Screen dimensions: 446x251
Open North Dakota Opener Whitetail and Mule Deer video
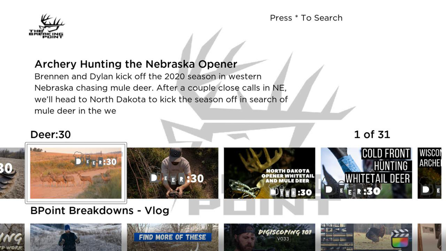[x=269, y=173]
